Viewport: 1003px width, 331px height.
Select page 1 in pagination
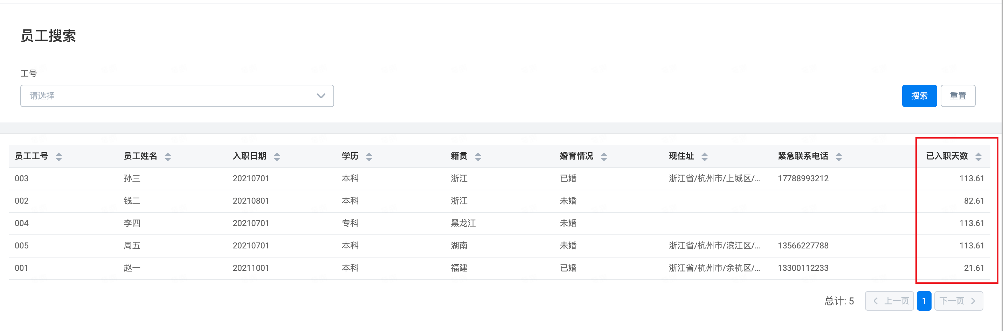[x=924, y=301]
